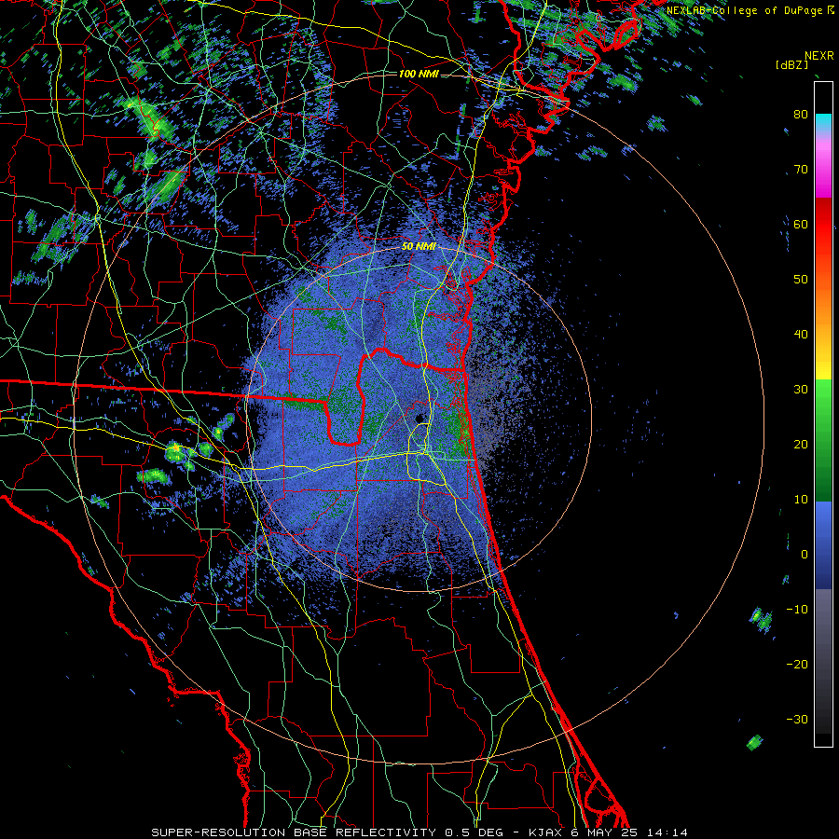This screenshot has height=839, width=839.
Task: Click the 10 value on the dBZ scale
Action: coord(801,500)
